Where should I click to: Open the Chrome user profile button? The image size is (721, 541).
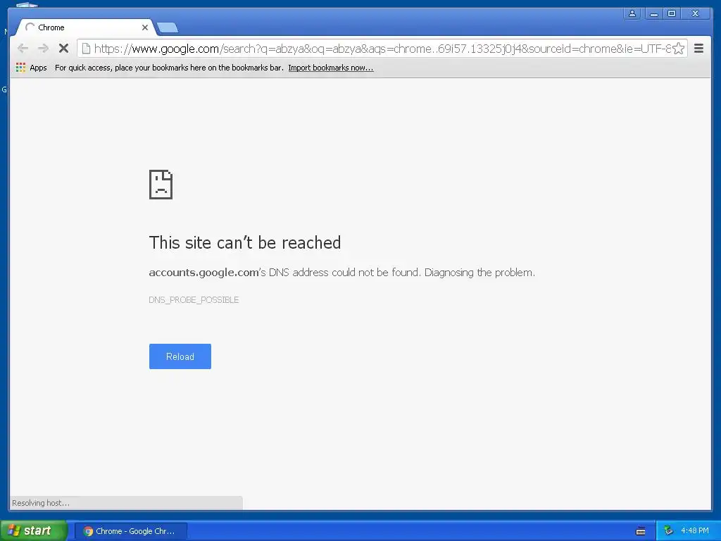(632, 14)
